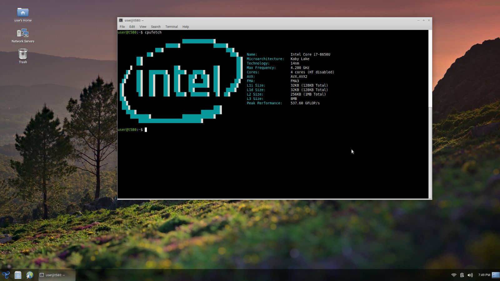Open the Network Servers desktop icon

[23, 36]
